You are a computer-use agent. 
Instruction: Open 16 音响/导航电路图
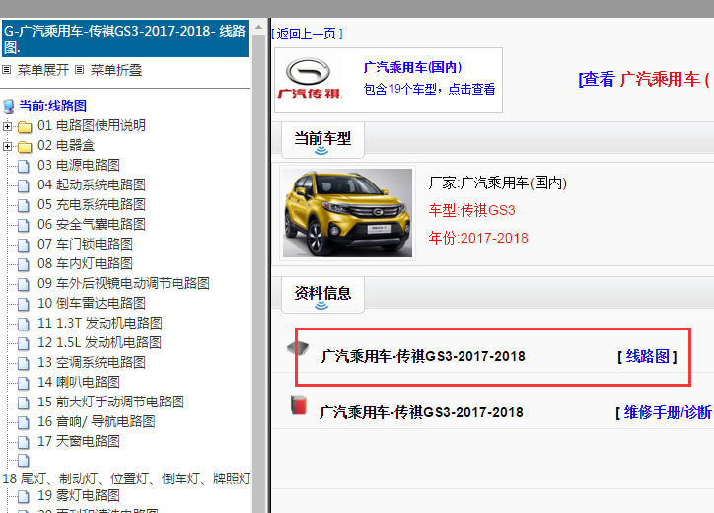click(x=96, y=421)
